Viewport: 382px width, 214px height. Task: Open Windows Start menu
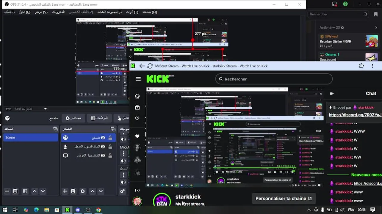tap(5, 210)
